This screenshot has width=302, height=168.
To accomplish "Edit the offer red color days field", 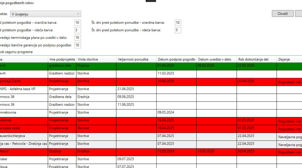I will click(x=178, y=30).
